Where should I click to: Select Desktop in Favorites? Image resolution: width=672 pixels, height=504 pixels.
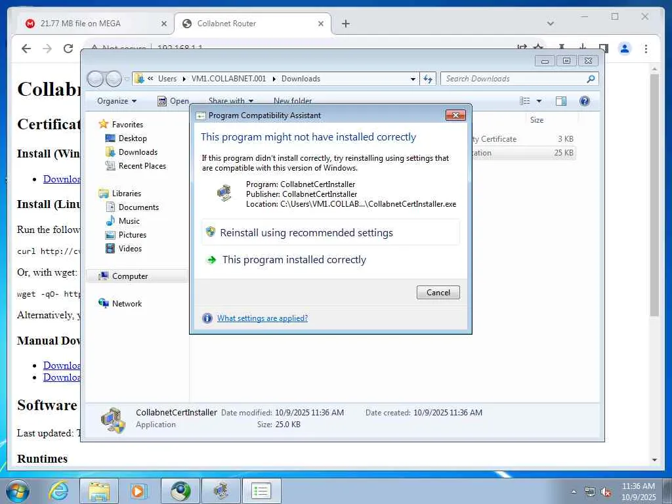133,138
